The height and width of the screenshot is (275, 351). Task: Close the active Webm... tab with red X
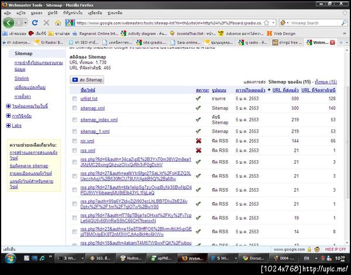point(332,42)
